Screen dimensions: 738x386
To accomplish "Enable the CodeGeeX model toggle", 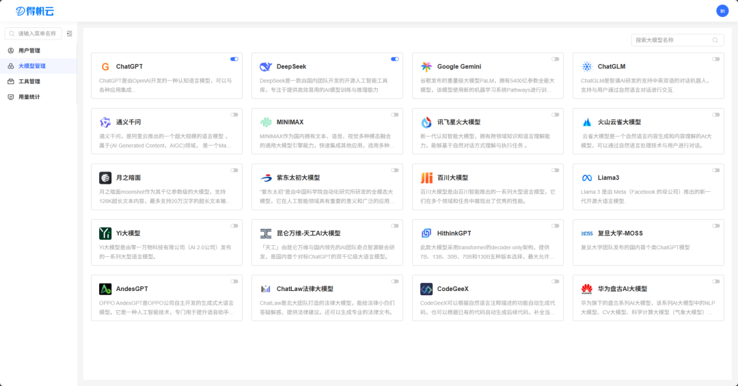I will pos(556,281).
